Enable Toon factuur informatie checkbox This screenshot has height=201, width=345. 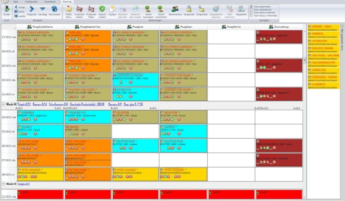point(251,16)
